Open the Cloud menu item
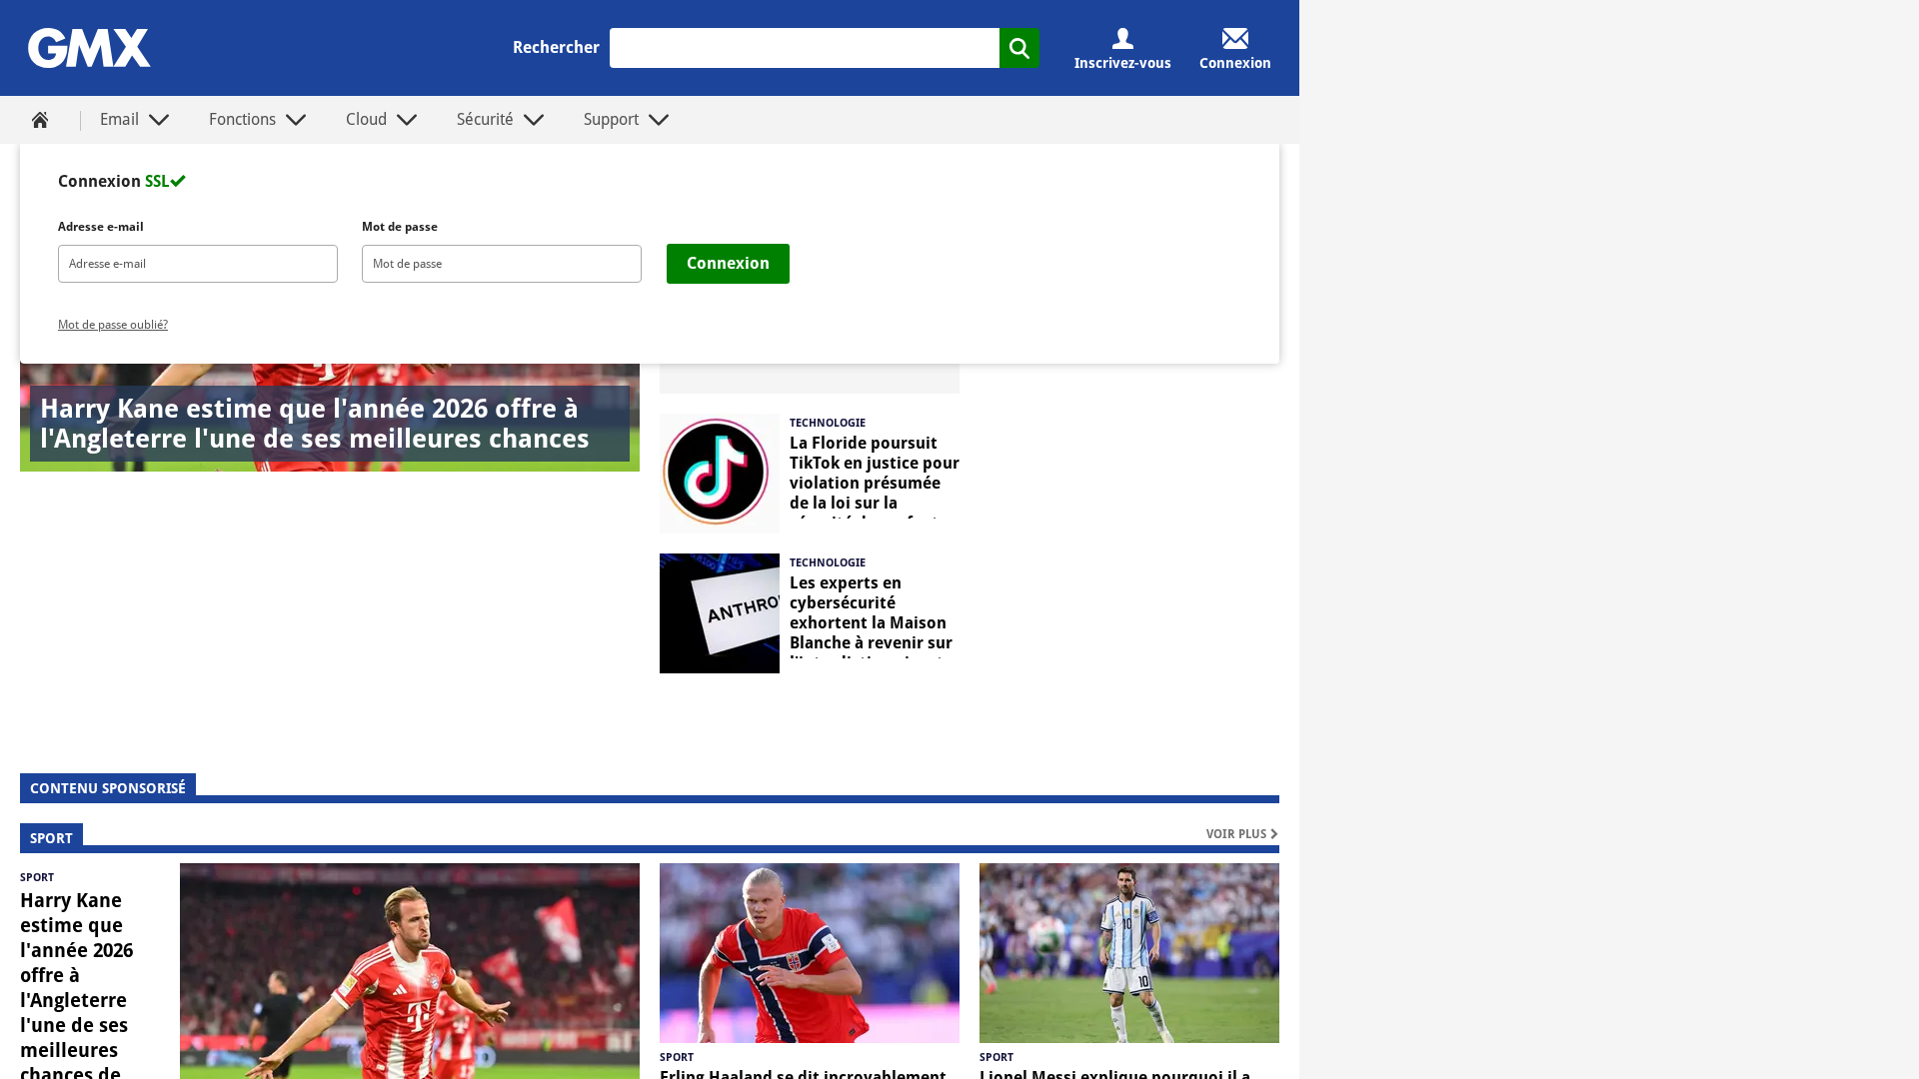 [366, 120]
